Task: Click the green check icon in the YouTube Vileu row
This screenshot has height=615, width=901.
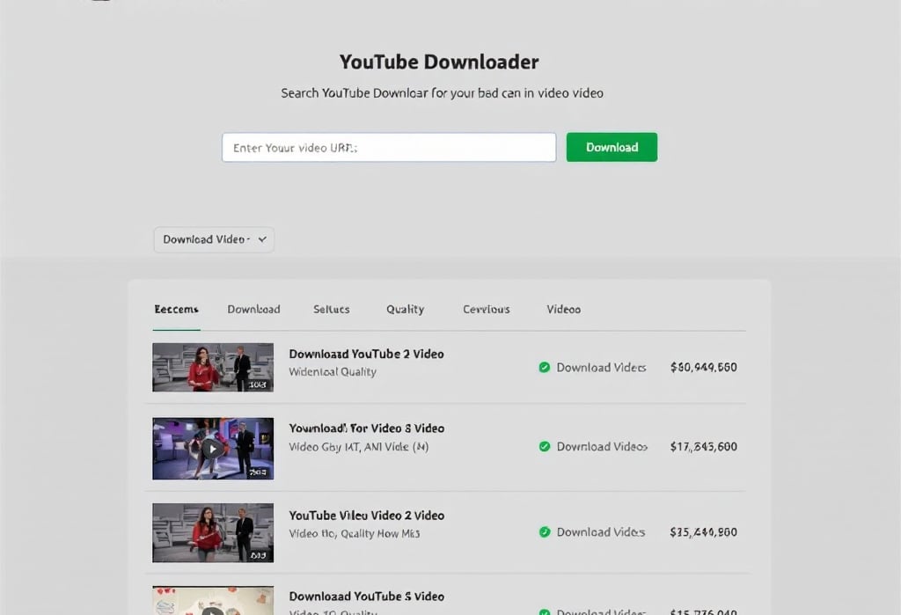Action: pos(544,532)
